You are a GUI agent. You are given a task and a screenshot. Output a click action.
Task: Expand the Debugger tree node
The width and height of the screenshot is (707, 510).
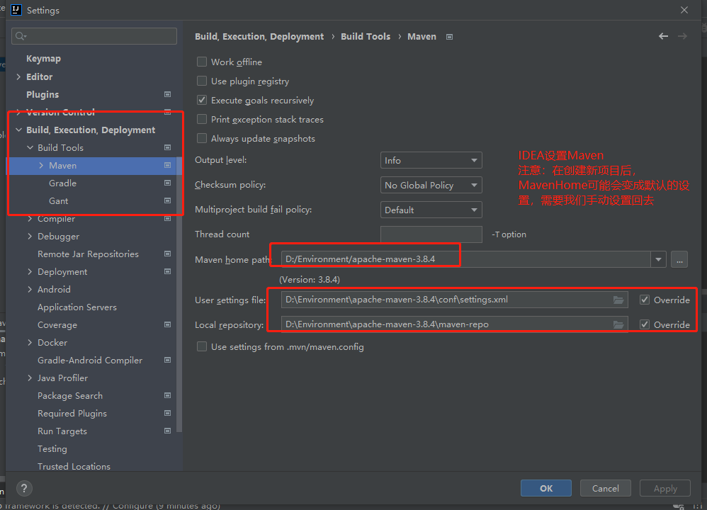[30, 237]
